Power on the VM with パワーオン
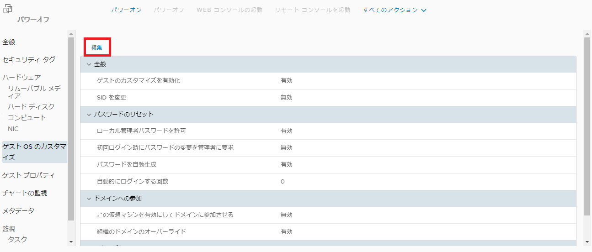This screenshot has height=252, width=592. pos(126,10)
